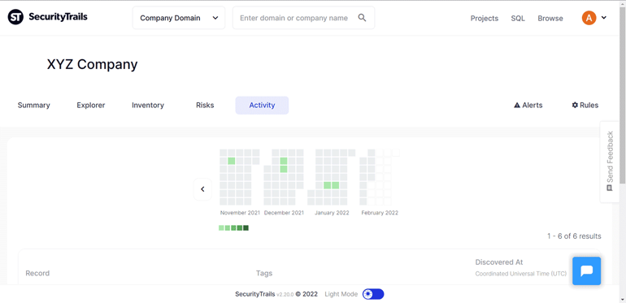
Task: Click the upper green December 2021 cell
Action: [x=284, y=161]
